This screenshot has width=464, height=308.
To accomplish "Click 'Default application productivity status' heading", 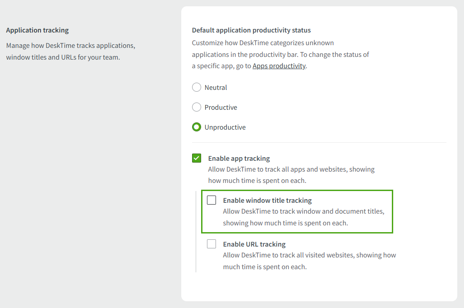I will point(251,30).
